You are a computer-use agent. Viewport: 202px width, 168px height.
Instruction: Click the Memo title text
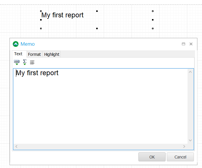pos(27,44)
